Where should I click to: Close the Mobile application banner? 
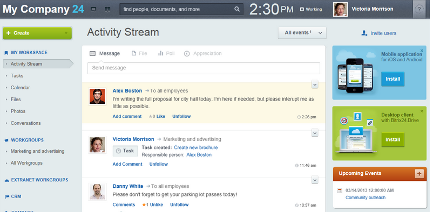[x=422, y=51]
